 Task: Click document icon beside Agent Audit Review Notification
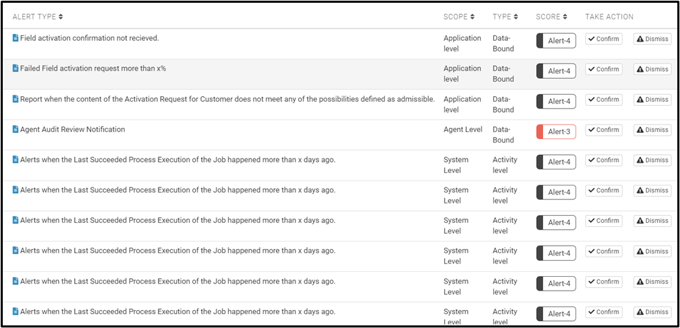coord(15,129)
